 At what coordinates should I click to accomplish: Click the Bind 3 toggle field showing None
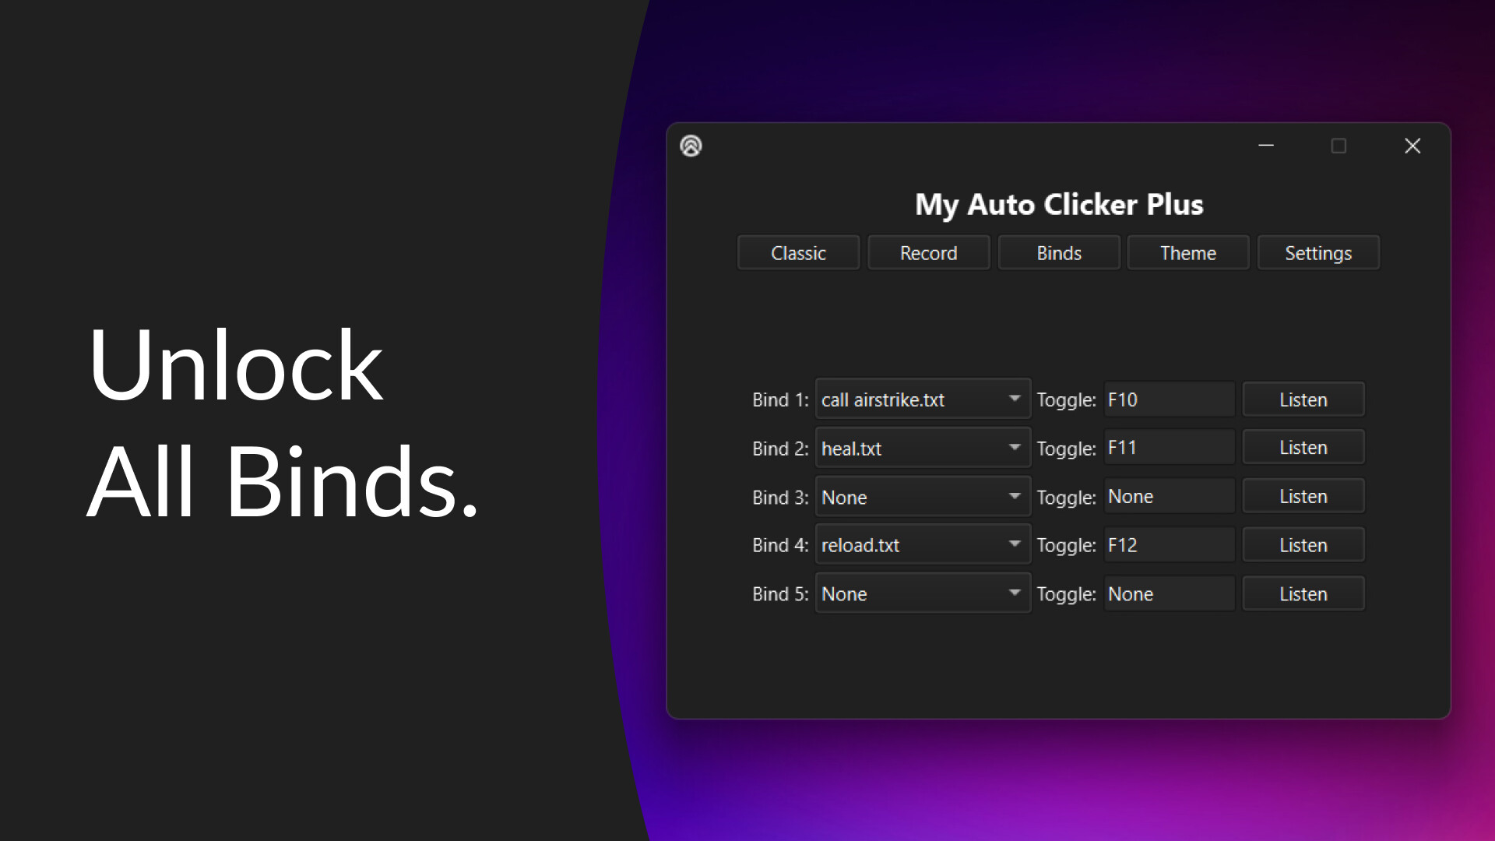1168,495
